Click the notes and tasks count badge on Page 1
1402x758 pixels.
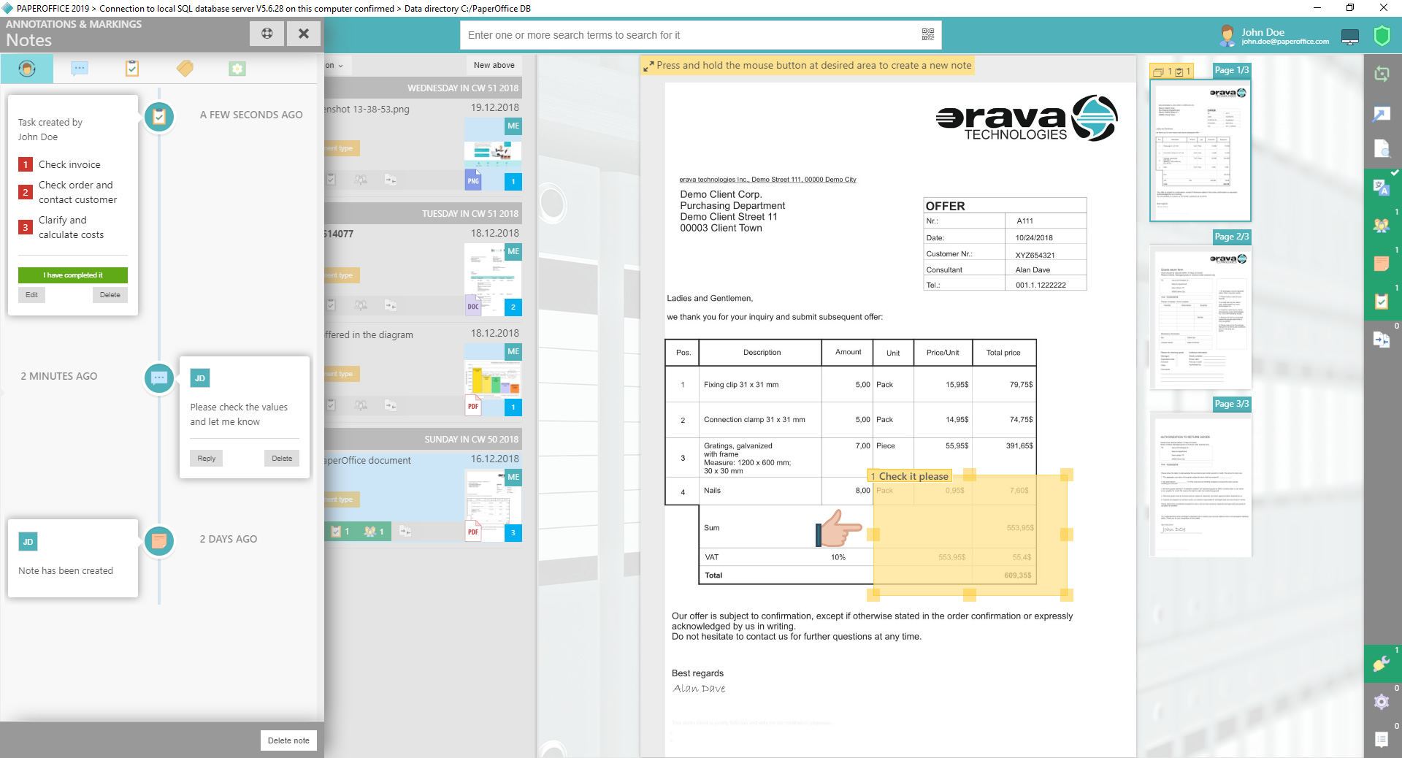tap(1172, 72)
